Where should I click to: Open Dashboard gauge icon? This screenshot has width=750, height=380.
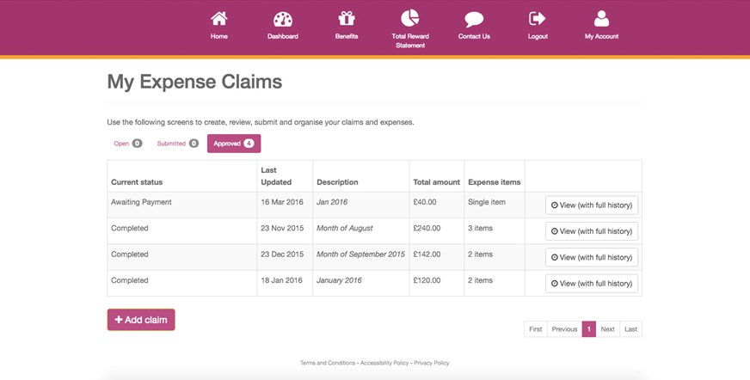[x=283, y=19]
